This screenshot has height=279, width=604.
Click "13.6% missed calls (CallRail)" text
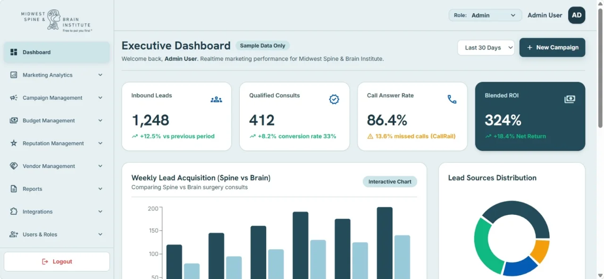click(x=415, y=136)
